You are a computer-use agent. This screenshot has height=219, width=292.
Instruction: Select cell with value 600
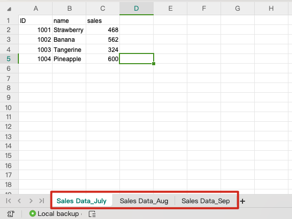(x=103, y=59)
